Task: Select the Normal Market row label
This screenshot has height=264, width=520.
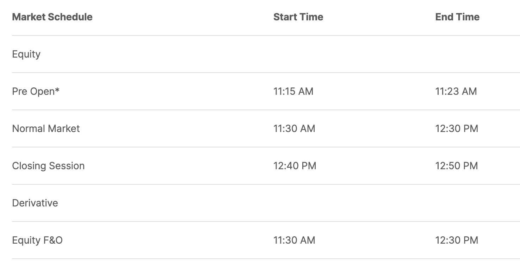Action: 46,128
